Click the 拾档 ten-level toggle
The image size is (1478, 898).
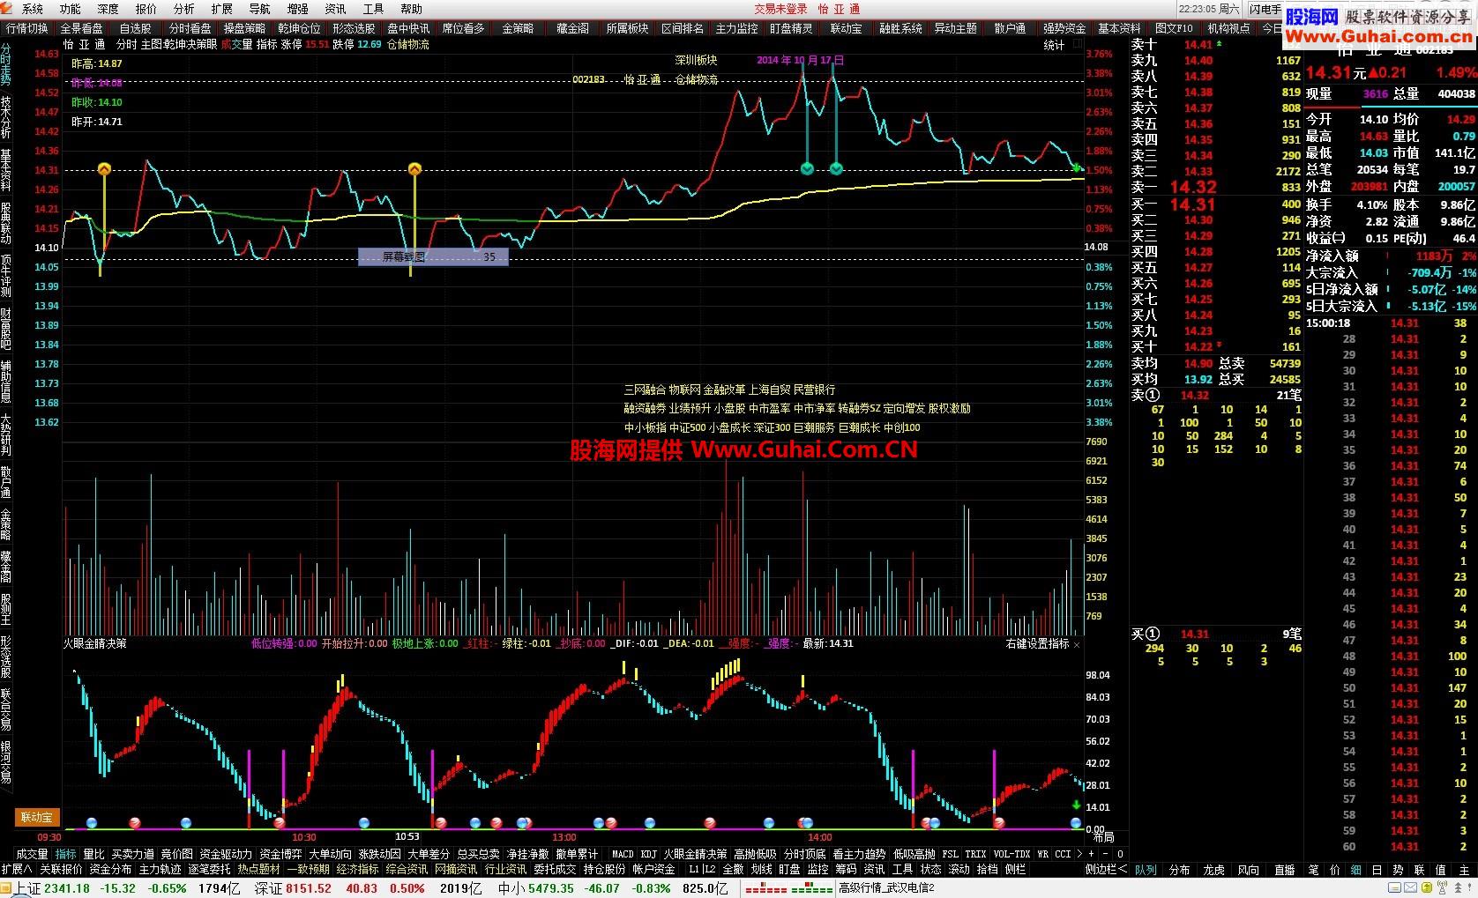(988, 869)
